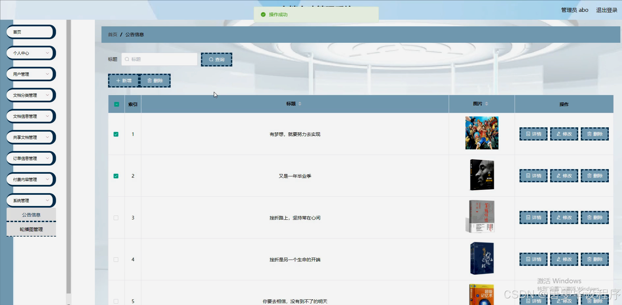The height and width of the screenshot is (305, 622).
Task: Click 删除 for 又是一年毕业季 row
Action: pyautogui.click(x=595, y=176)
